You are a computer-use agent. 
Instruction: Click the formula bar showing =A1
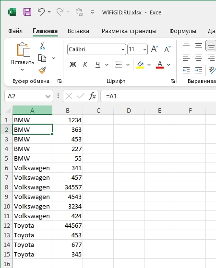158,96
